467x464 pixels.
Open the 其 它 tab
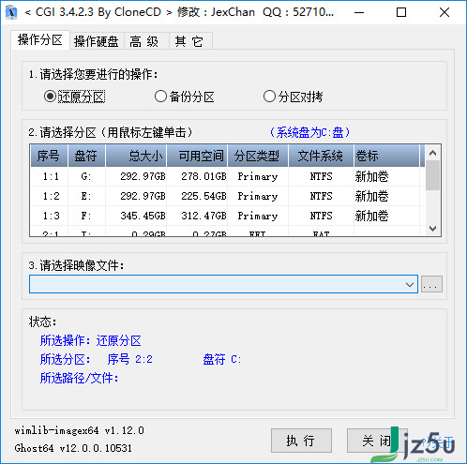(189, 41)
